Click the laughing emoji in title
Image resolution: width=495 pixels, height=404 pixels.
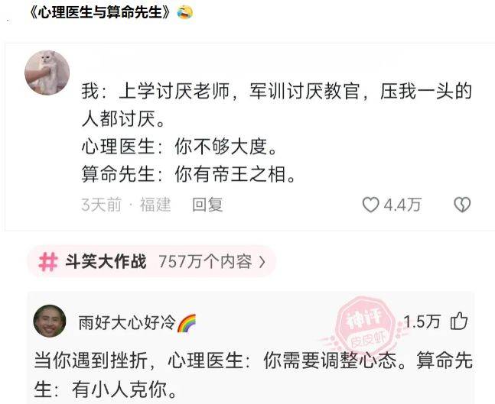pos(185,13)
